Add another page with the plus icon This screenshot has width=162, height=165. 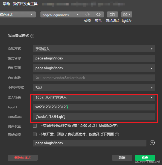(152, 143)
